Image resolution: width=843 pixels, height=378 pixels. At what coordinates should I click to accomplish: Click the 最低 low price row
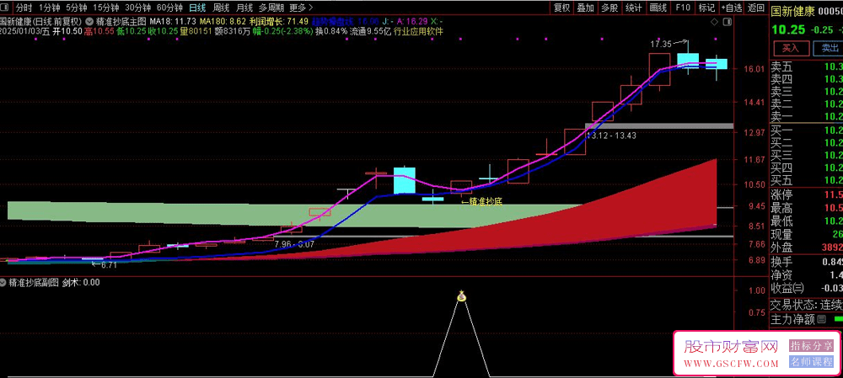(807, 221)
